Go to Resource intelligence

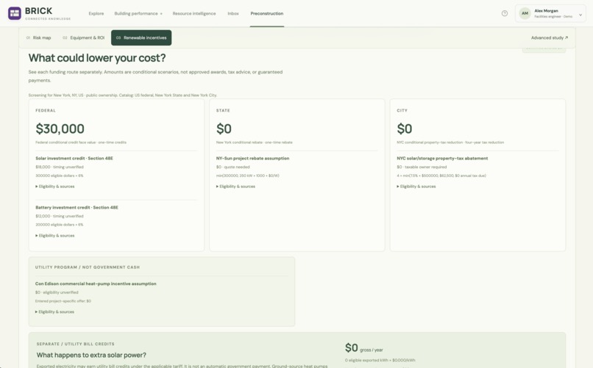194,13
